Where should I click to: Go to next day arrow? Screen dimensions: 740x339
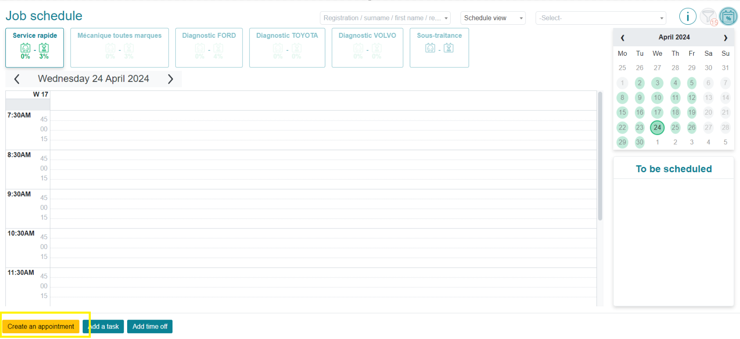tap(170, 79)
